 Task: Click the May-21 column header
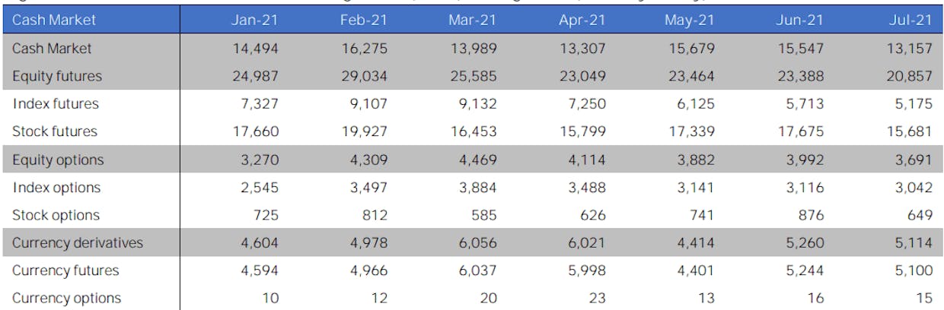(x=689, y=20)
